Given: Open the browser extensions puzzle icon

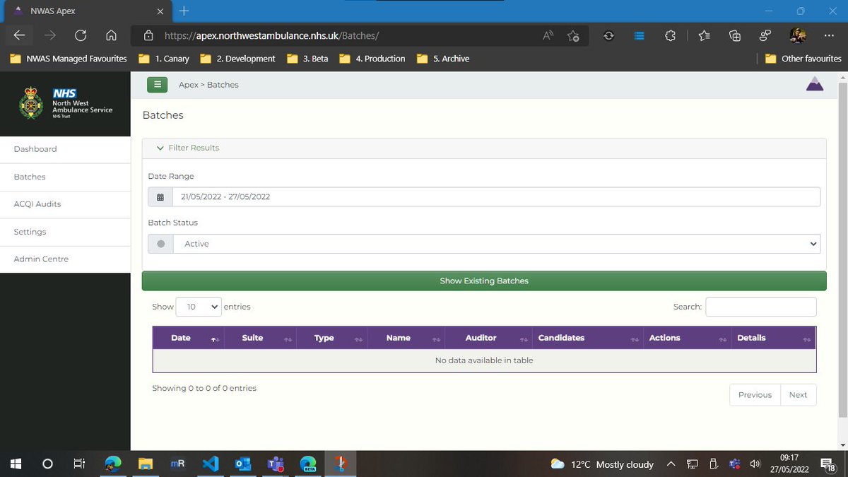Looking at the screenshot, I should [671, 35].
